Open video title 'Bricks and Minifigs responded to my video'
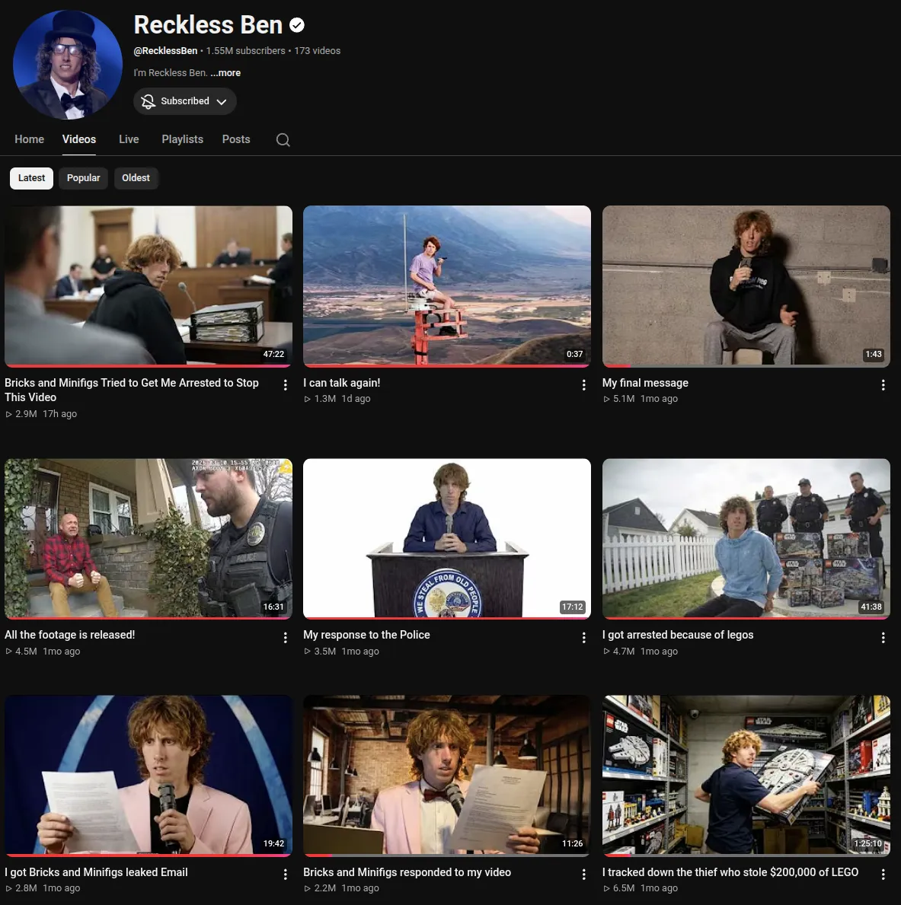 pos(407,872)
